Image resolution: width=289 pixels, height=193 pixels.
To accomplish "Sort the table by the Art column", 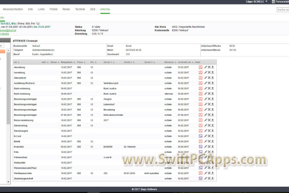I will click(x=16, y=62).
